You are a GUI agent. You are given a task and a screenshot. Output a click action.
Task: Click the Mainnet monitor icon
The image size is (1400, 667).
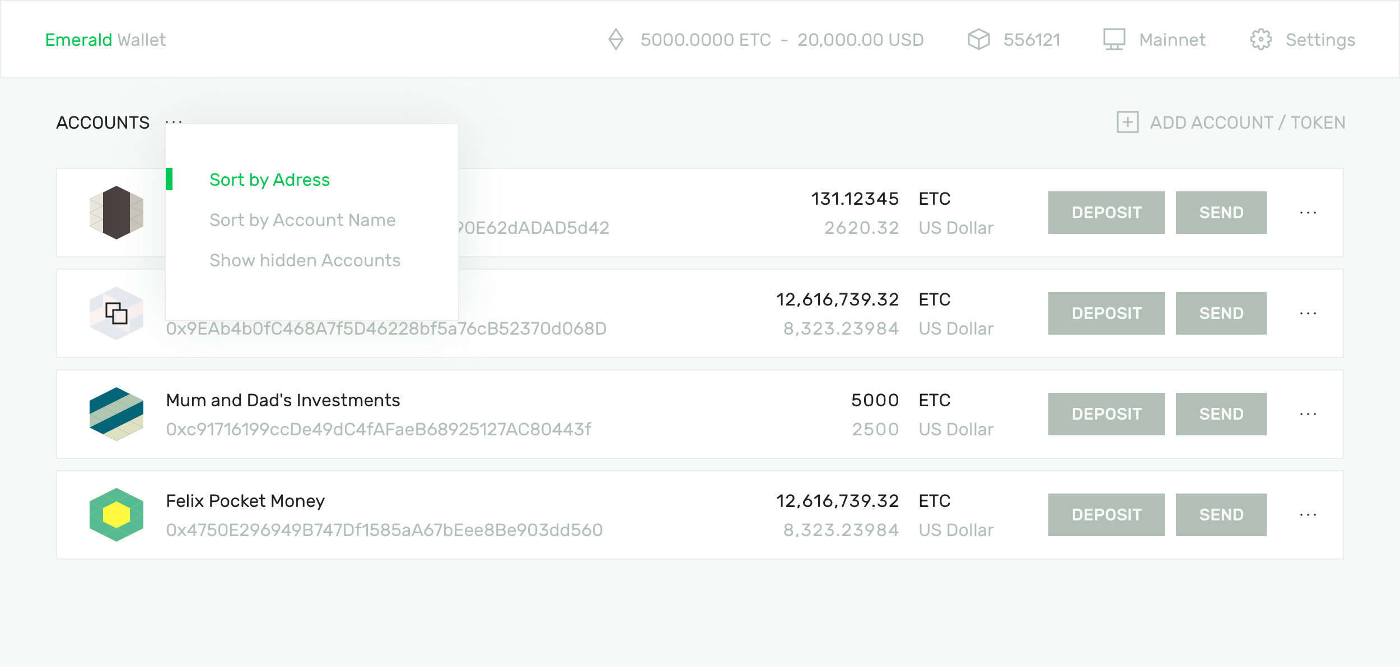click(x=1114, y=40)
